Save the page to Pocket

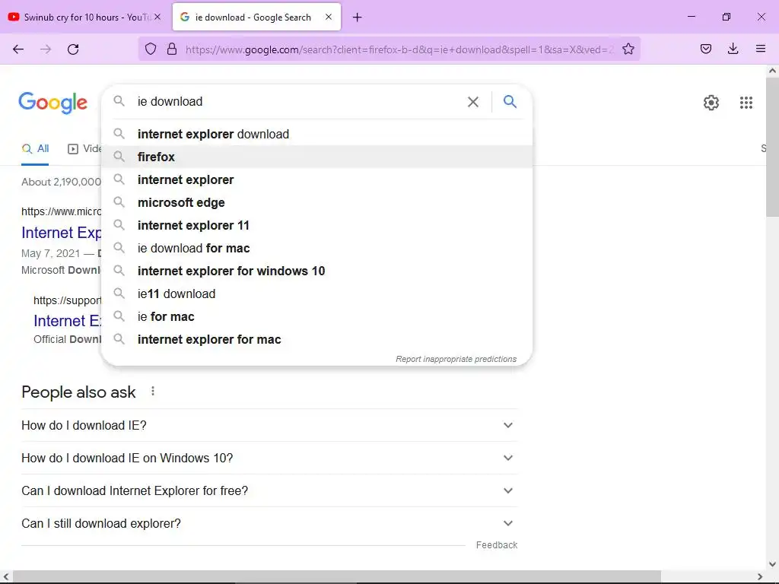[x=705, y=49]
